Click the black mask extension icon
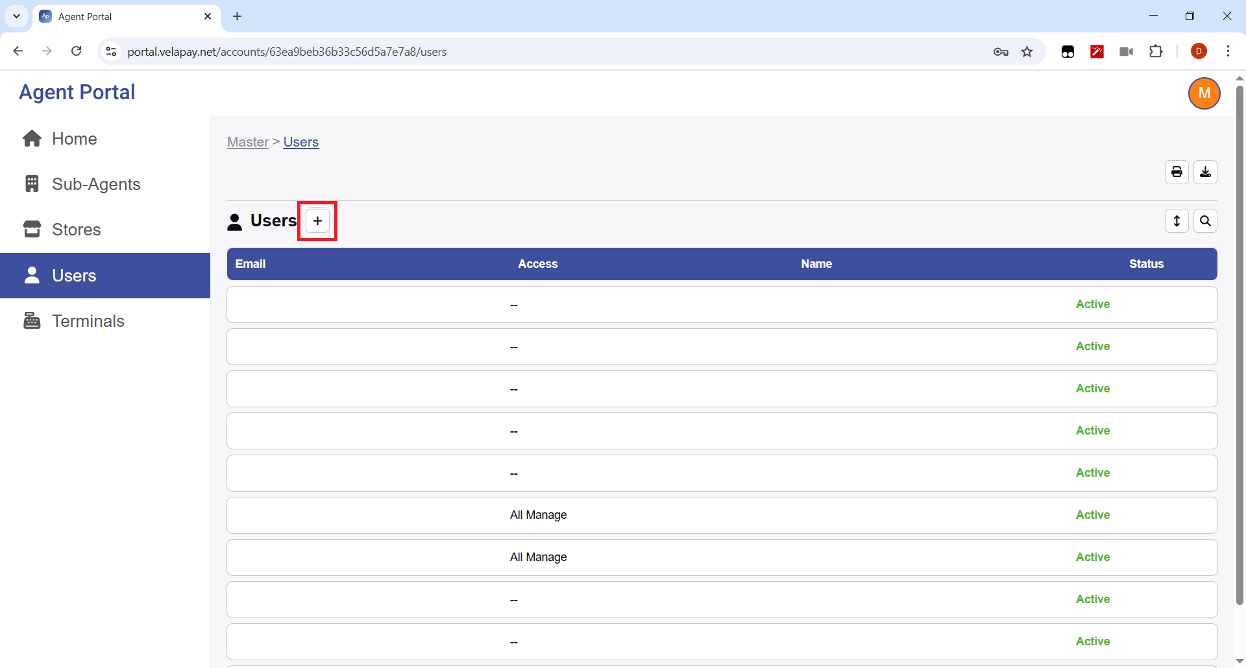The height and width of the screenshot is (668, 1246). [x=1068, y=51]
